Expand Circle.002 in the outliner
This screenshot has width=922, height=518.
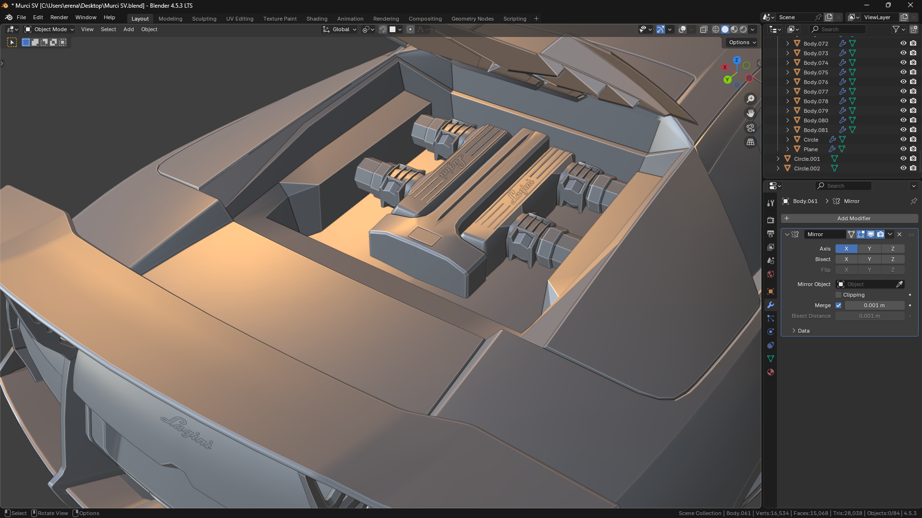778,168
